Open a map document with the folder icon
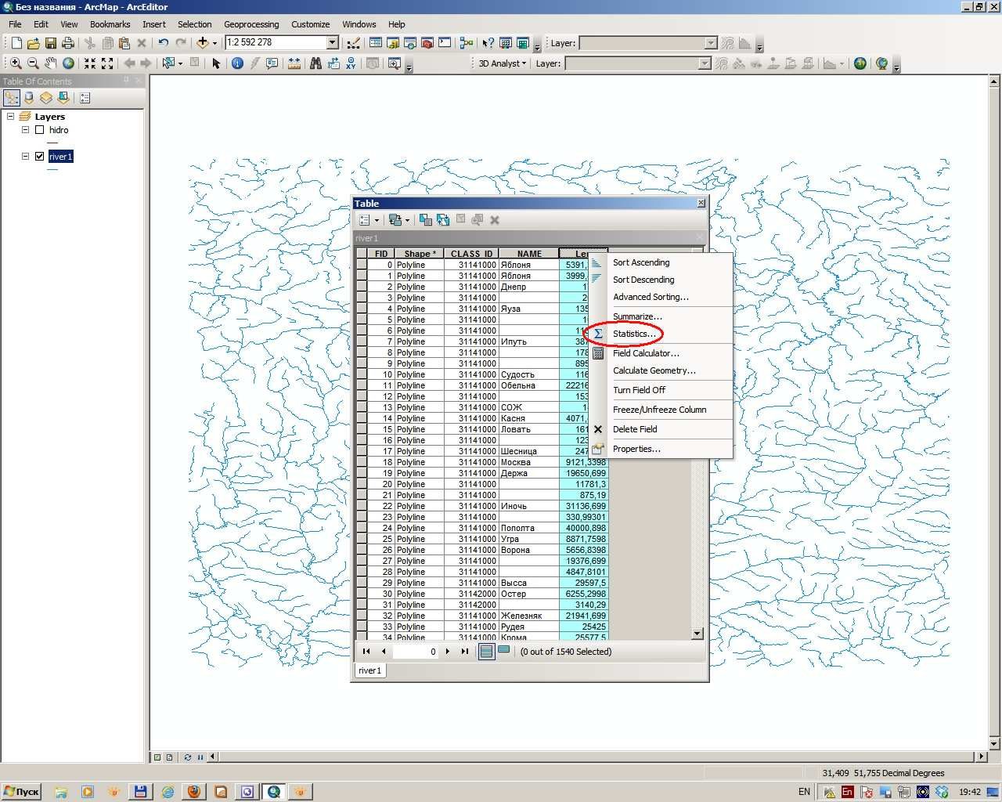 (33, 43)
